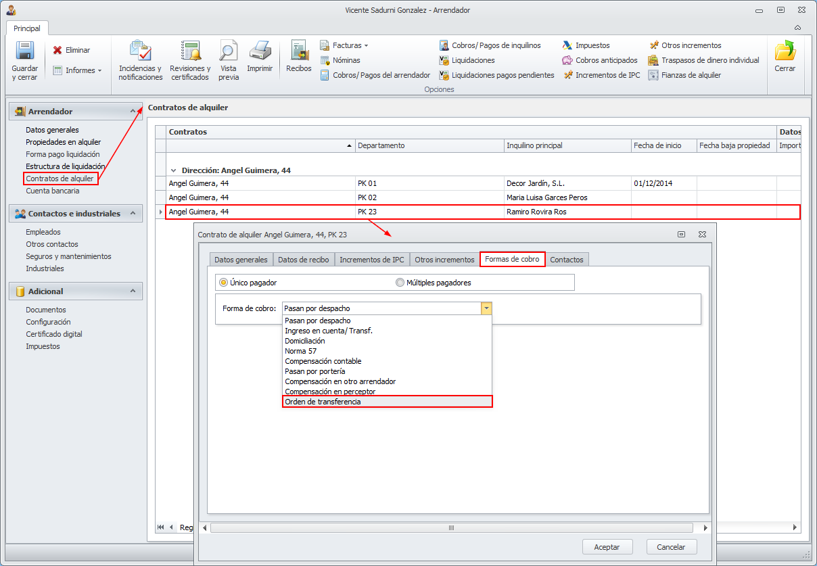Collapse the Arrendador sidebar section
The width and height of the screenshot is (817, 566).
pyautogui.click(x=133, y=112)
